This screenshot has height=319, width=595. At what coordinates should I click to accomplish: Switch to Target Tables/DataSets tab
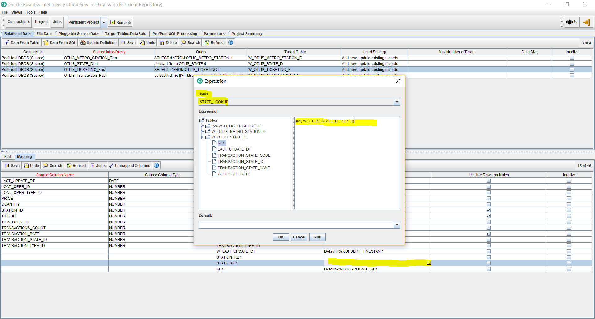tap(126, 34)
